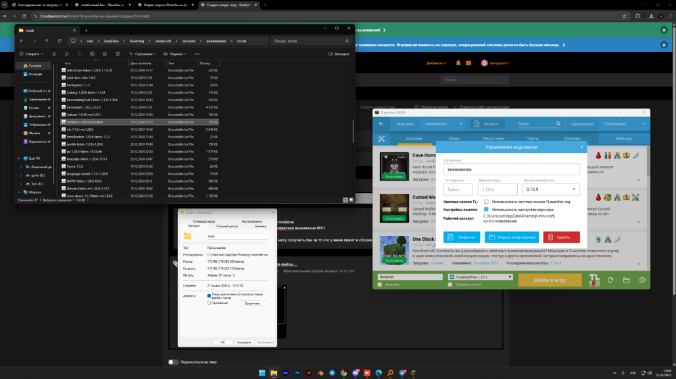Viewport: 676px width, 379px height.
Task: Click Open mod-pack folder button
Action: (x=512, y=237)
